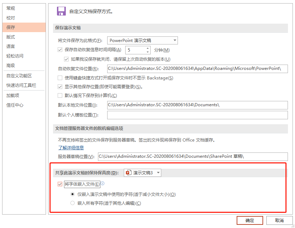Open the 演示文稿3 presentation dropdown
The width and height of the screenshot is (295, 228).
(x=143, y=173)
